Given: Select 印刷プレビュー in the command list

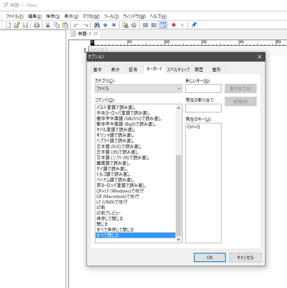Looking at the screenshot, I should (109, 213).
